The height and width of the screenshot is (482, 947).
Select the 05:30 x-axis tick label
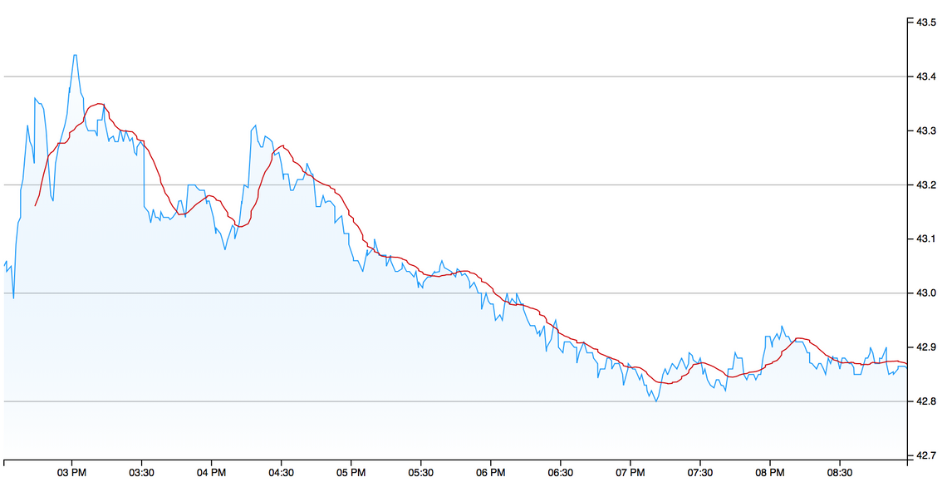(420, 473)
